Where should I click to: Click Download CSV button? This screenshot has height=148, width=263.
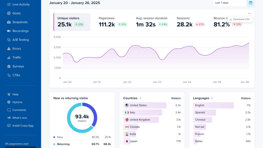coord(240,19)
